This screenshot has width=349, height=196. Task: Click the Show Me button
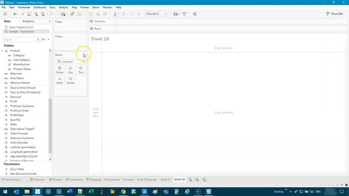pyautogui.click(x=334, y=14)
